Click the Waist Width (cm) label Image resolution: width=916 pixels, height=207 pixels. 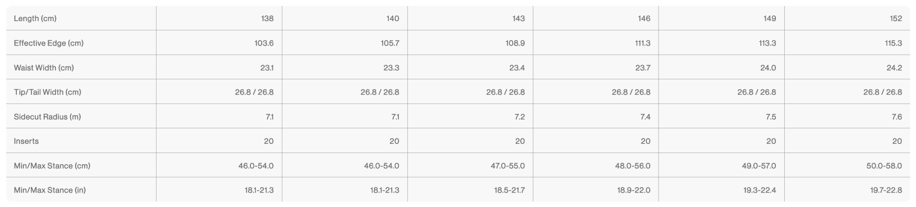(44, 68)
